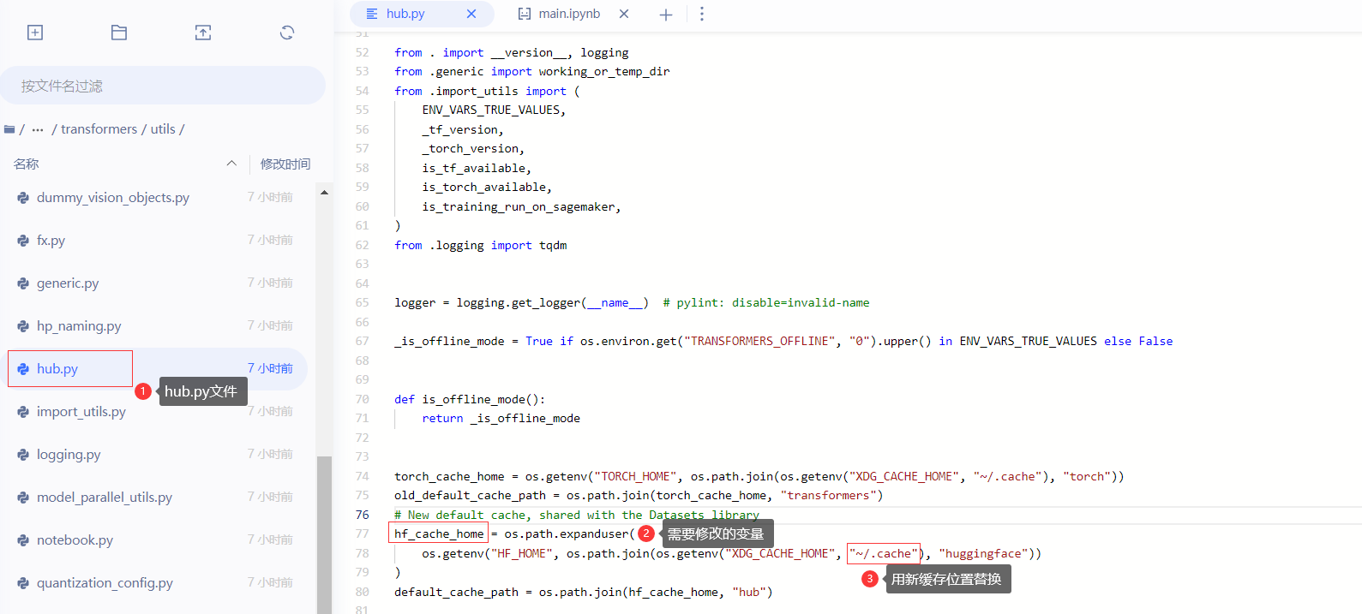
Task: Close the hub.py tab
Action: pyautogui.click(x=471, y=14)
